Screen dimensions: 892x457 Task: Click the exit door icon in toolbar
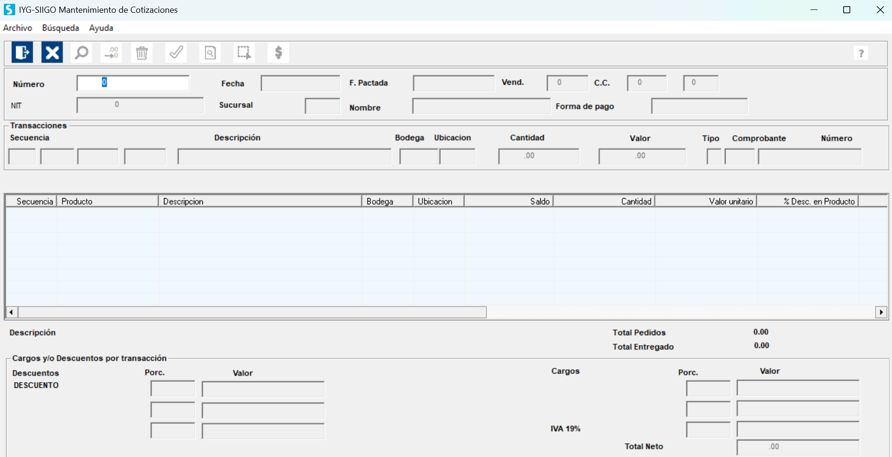click(22, 52)
